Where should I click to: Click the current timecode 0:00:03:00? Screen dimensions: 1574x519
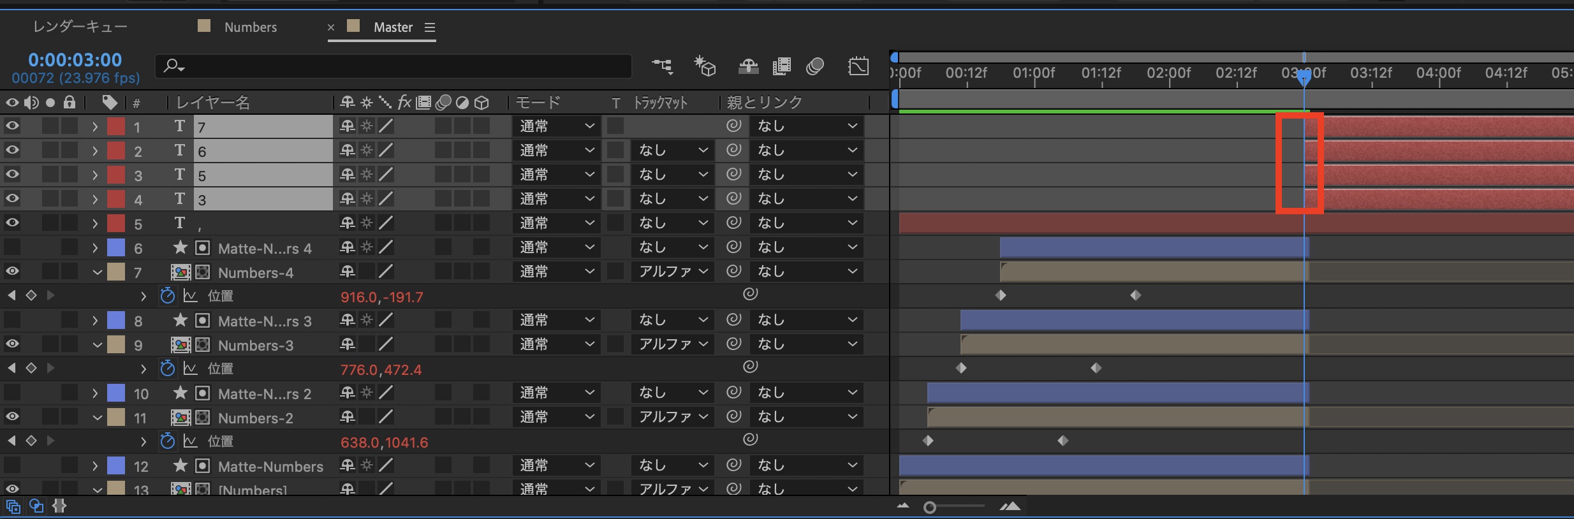pyautogui.click(x=75, y=60)
